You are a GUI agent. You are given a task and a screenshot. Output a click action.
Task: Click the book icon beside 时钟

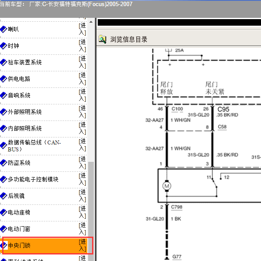pyautogui.click(x=3, y=46)
